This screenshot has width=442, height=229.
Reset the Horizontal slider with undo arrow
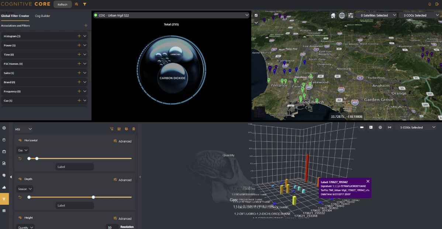[20, 158]
